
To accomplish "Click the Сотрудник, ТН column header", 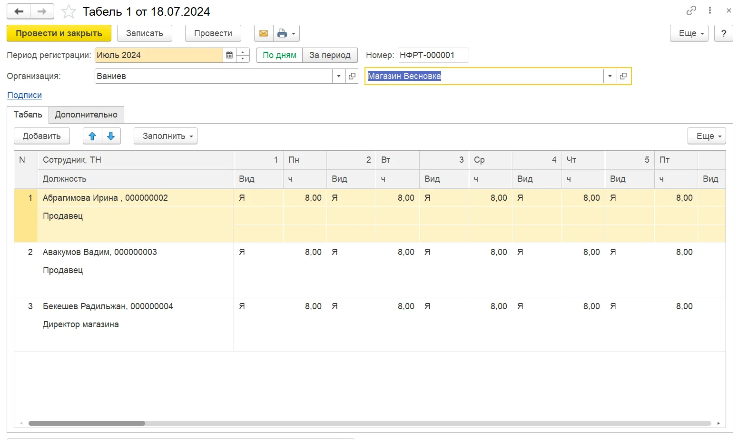I will point(136,160).
